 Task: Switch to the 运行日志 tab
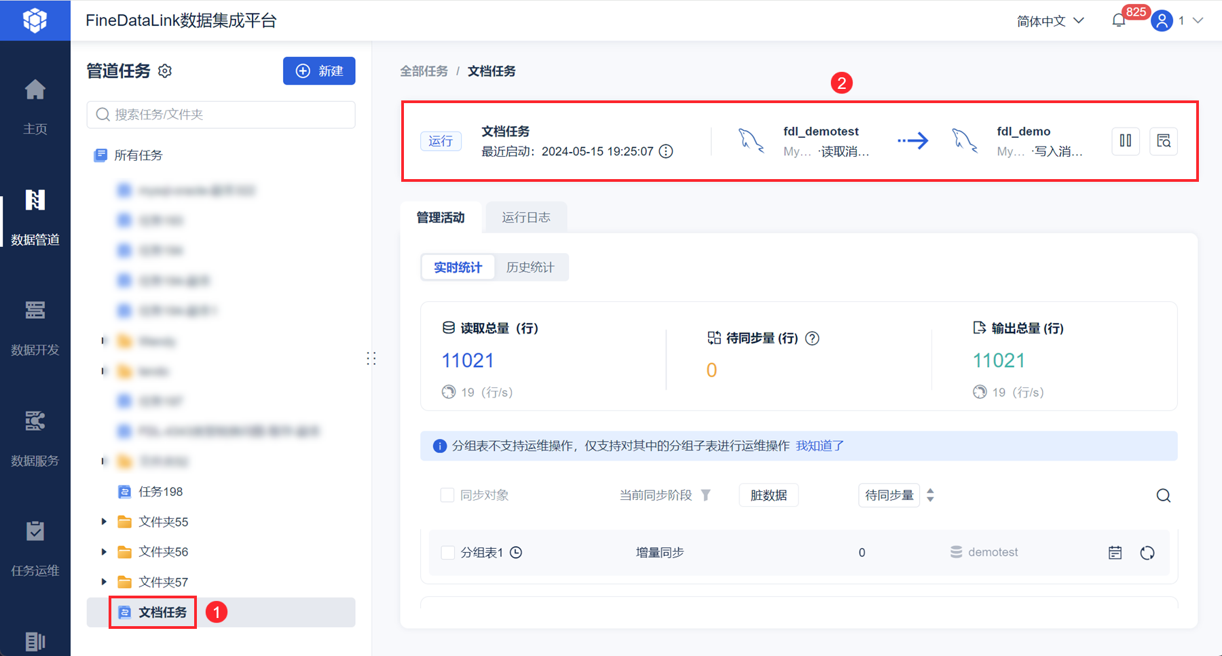coord(525,218)
